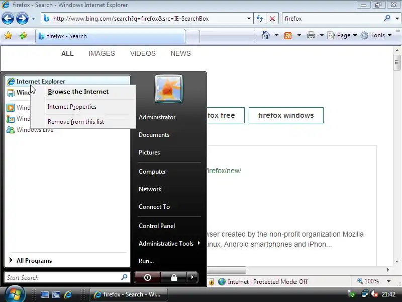Expand the Feeds dropdown arrow

299,35
